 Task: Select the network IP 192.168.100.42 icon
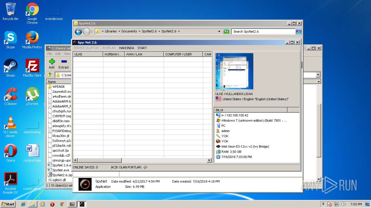[218, 115]
